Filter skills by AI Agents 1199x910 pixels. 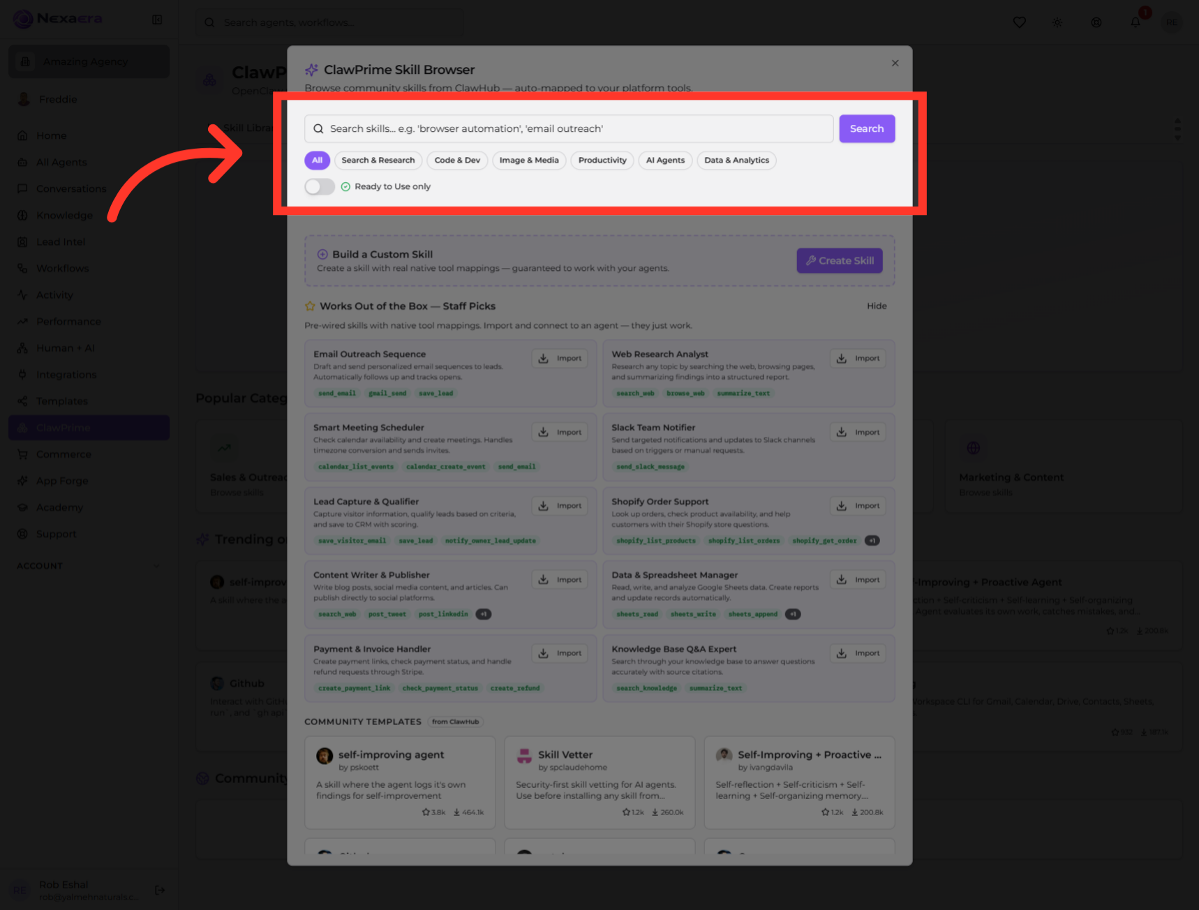(665, 161)
